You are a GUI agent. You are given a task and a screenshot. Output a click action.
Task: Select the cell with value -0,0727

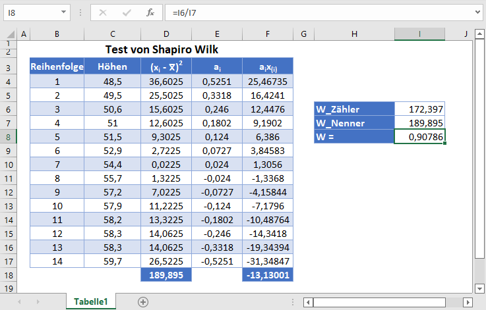click(x=217, y=192)
